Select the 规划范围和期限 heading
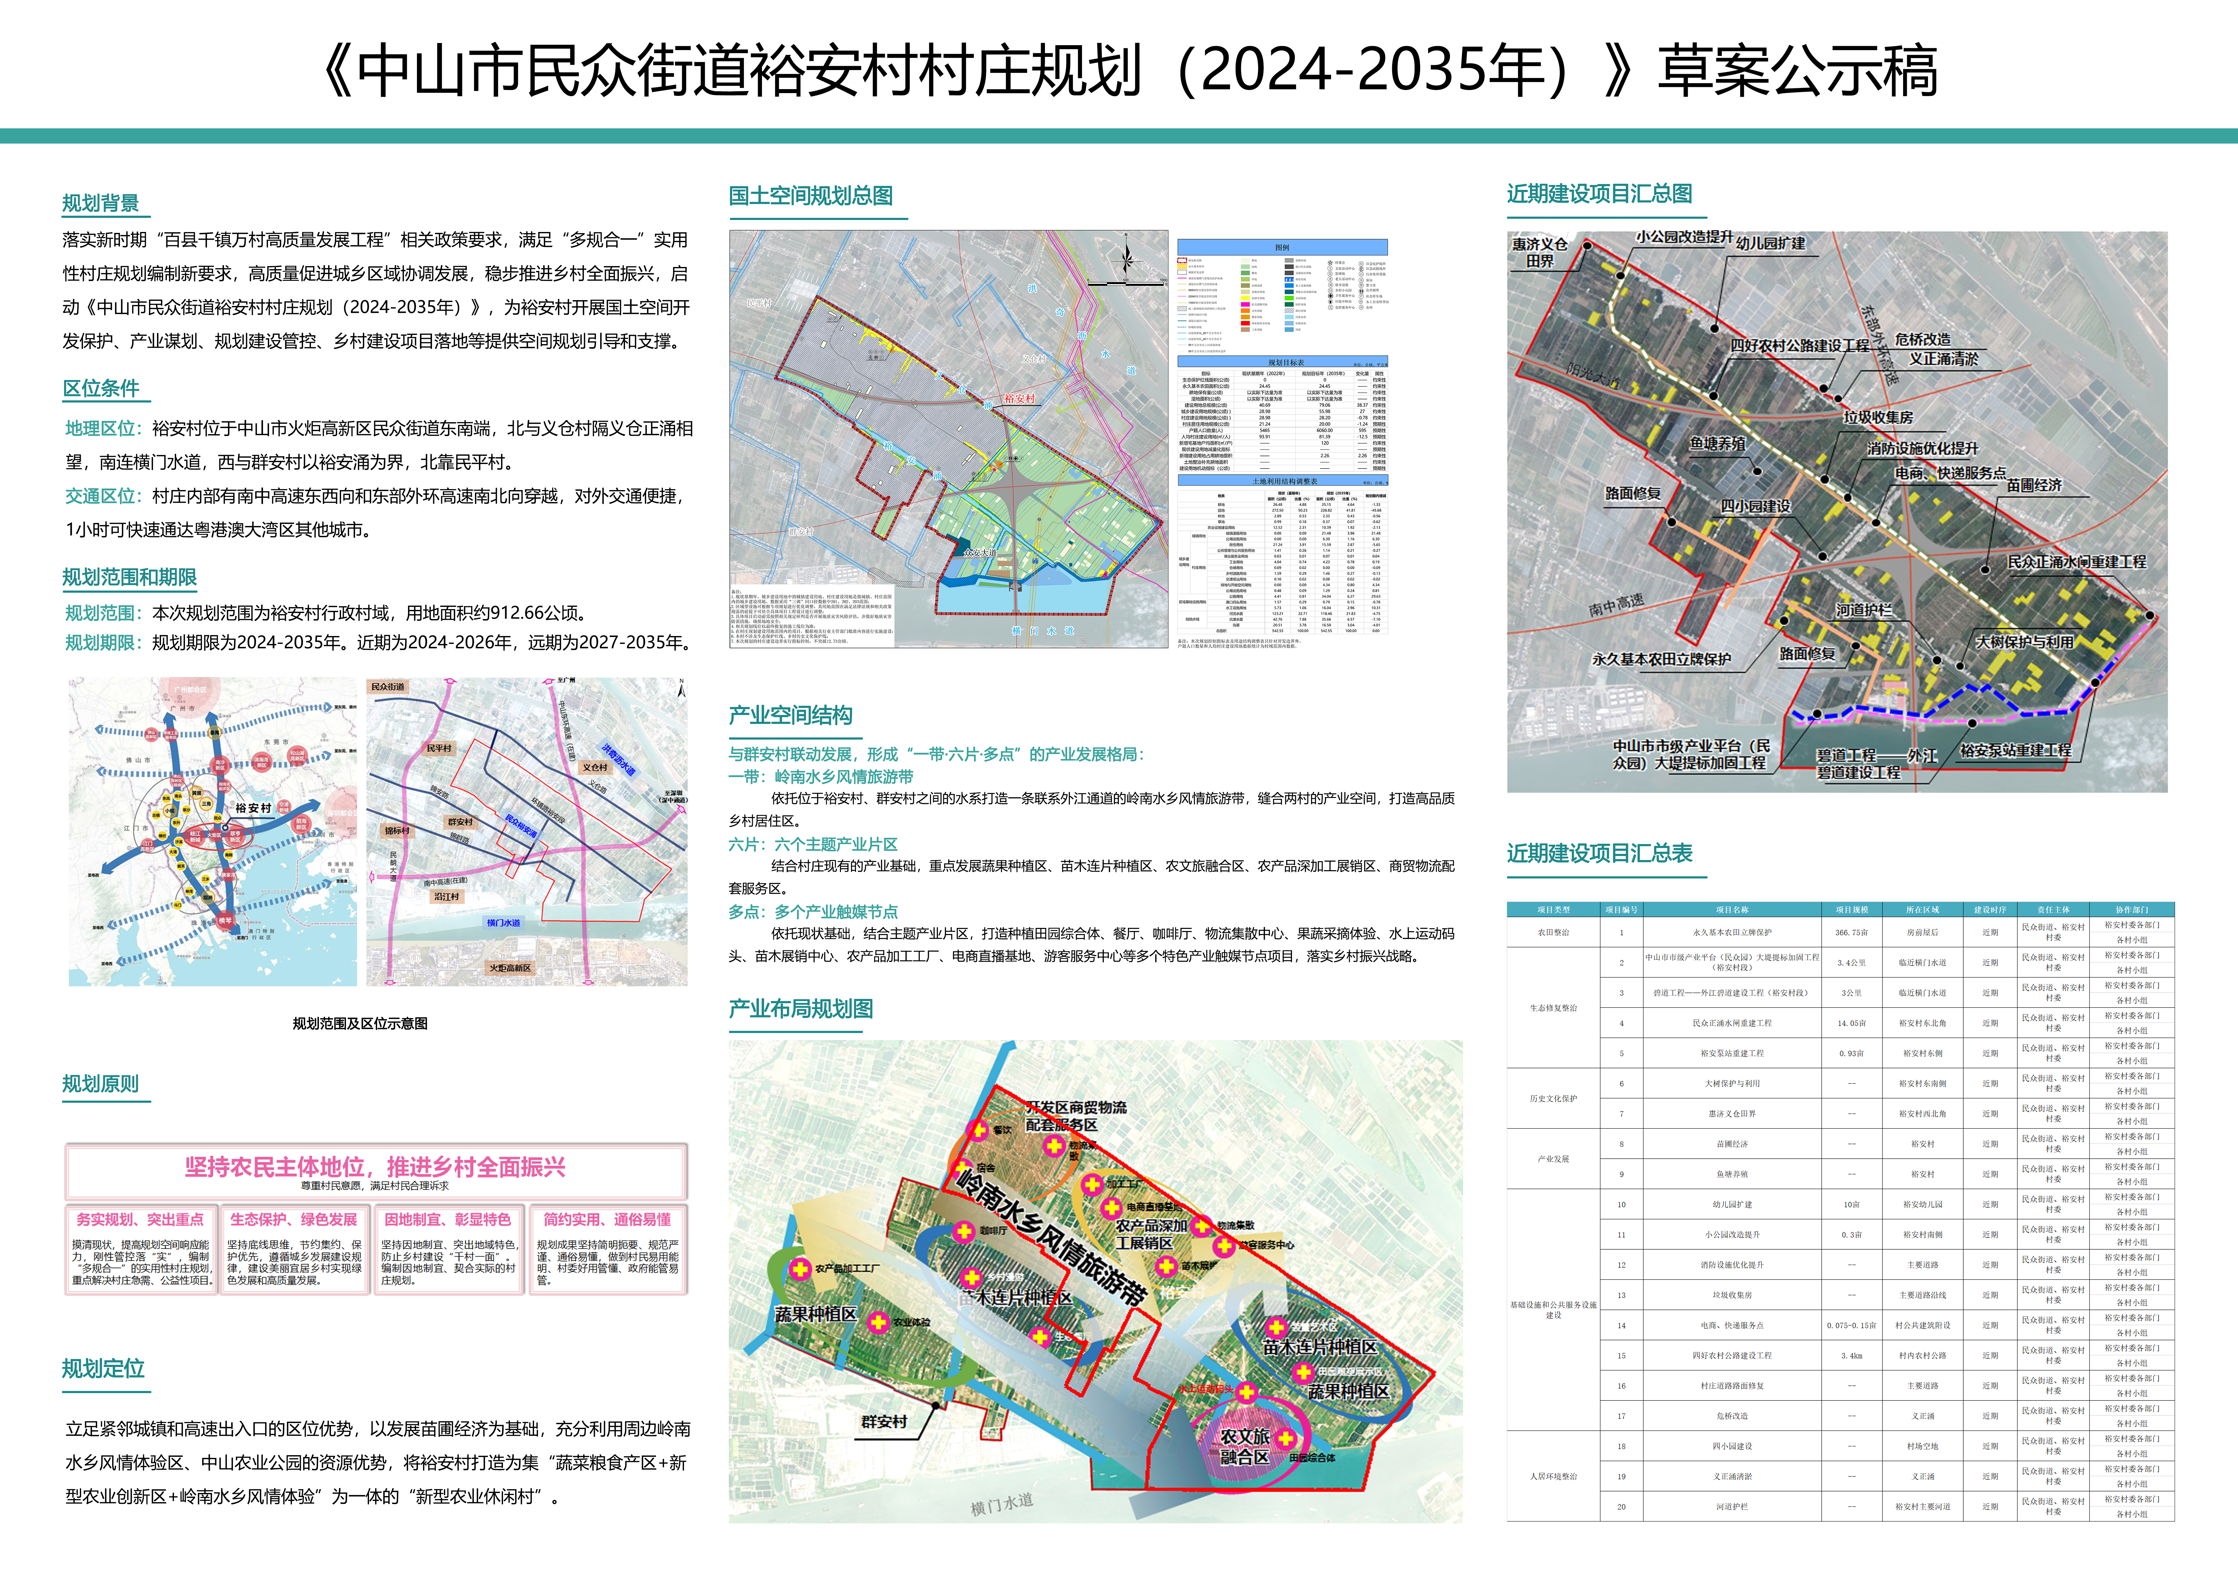Screen dimensions: 2238x1583 click(130, 577)
